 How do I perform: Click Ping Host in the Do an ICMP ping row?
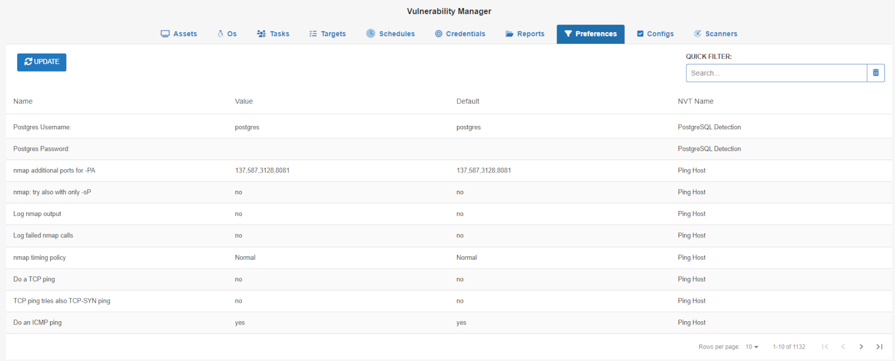692,323
